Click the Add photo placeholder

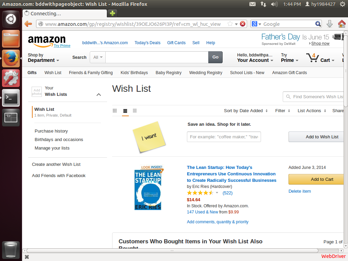[x=37, y=92]
